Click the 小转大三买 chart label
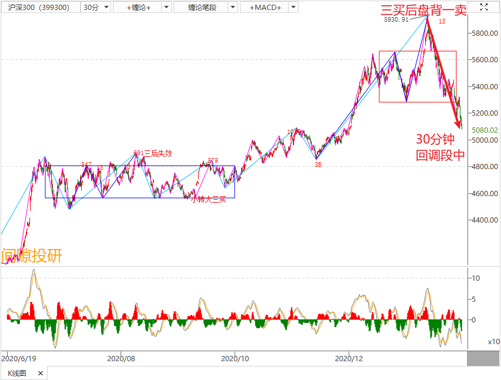 204,200
